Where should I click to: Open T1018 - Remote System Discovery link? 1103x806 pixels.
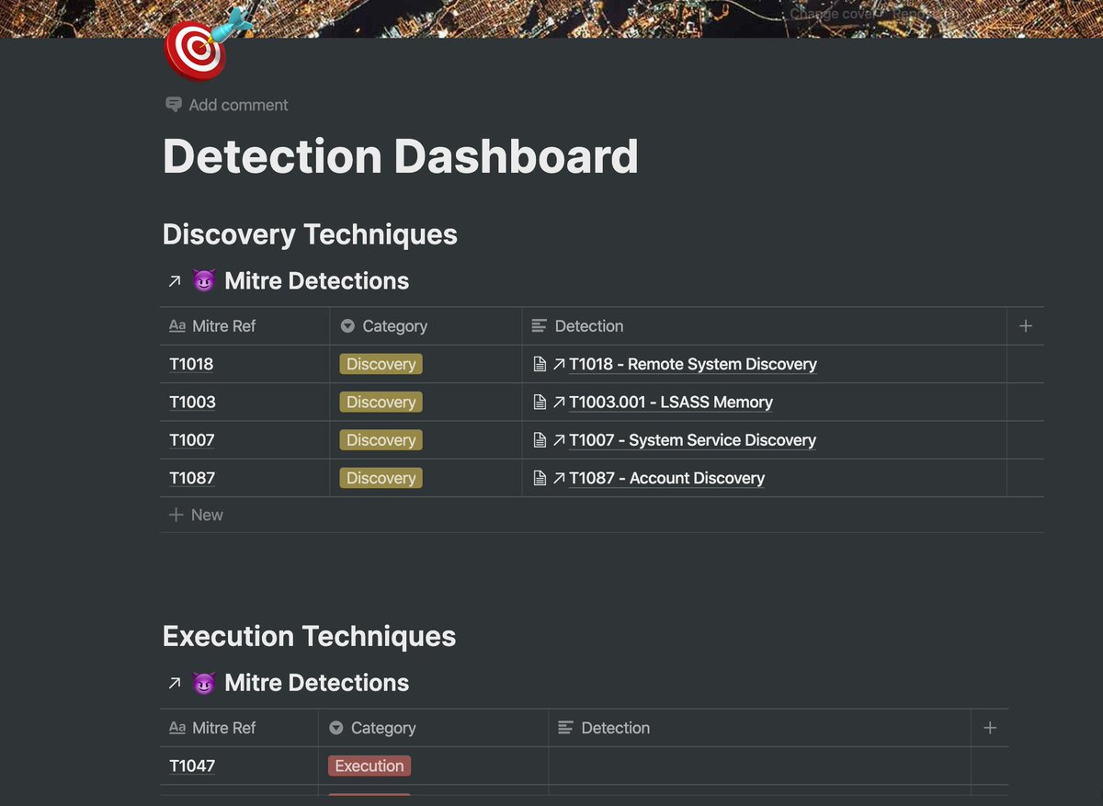tap(693, 364)
